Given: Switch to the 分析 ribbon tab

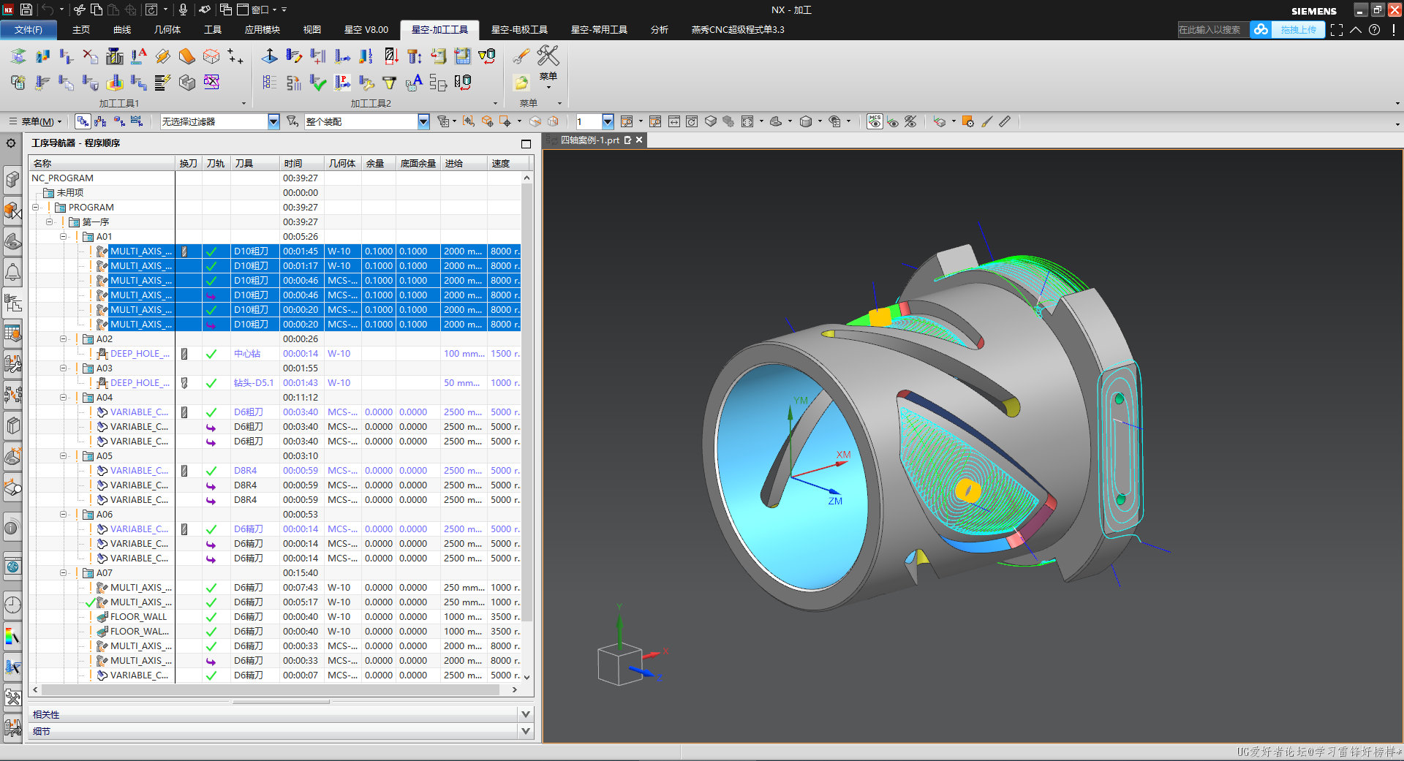Looking at the screenshot, I should point(660,29).
